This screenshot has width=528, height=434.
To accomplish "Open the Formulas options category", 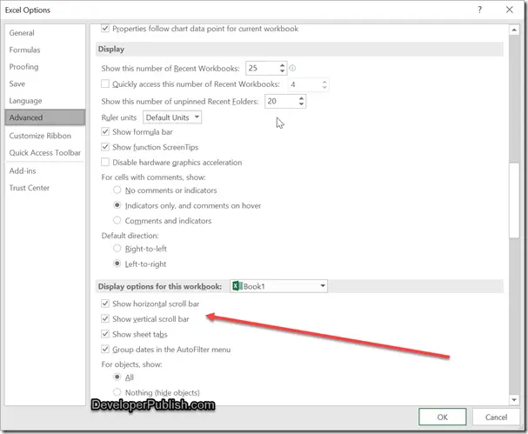I will 44,50.
